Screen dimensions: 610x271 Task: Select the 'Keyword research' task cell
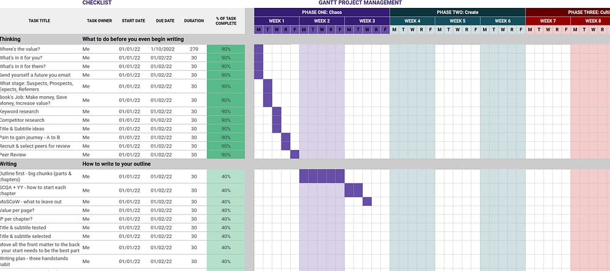pyautogui.click(x=20, y=111)
